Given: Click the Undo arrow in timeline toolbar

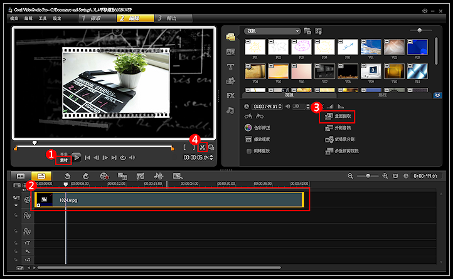Looking at the screenshot, I should click(67, 176).
